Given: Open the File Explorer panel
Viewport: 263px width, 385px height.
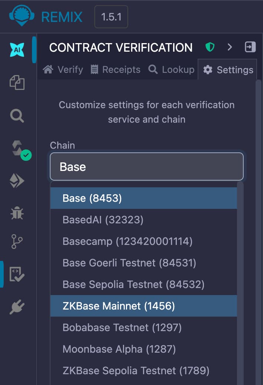Looking at the screenshot, I should (16, 83).
